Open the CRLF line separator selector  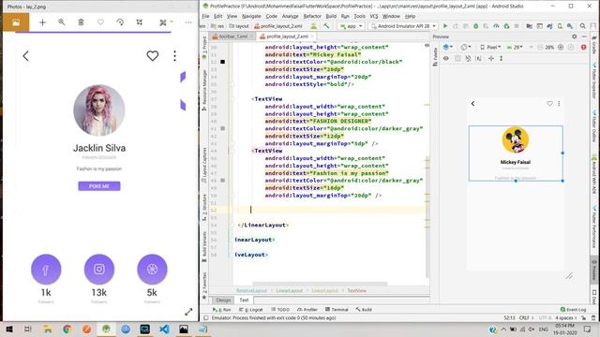click(x=526, y=318)
